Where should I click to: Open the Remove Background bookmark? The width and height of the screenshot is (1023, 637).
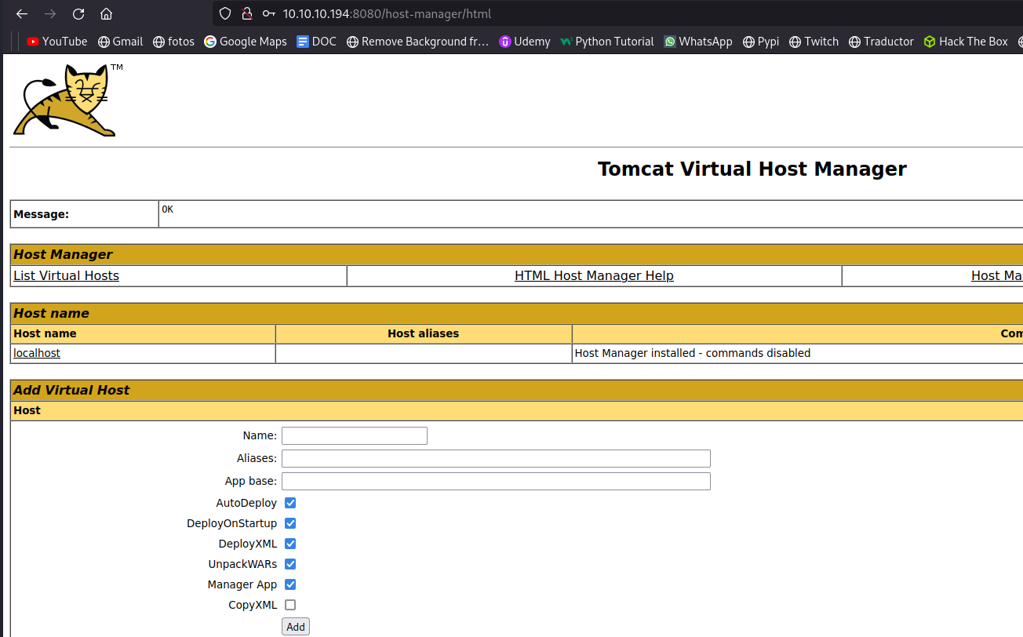(417, 42)
